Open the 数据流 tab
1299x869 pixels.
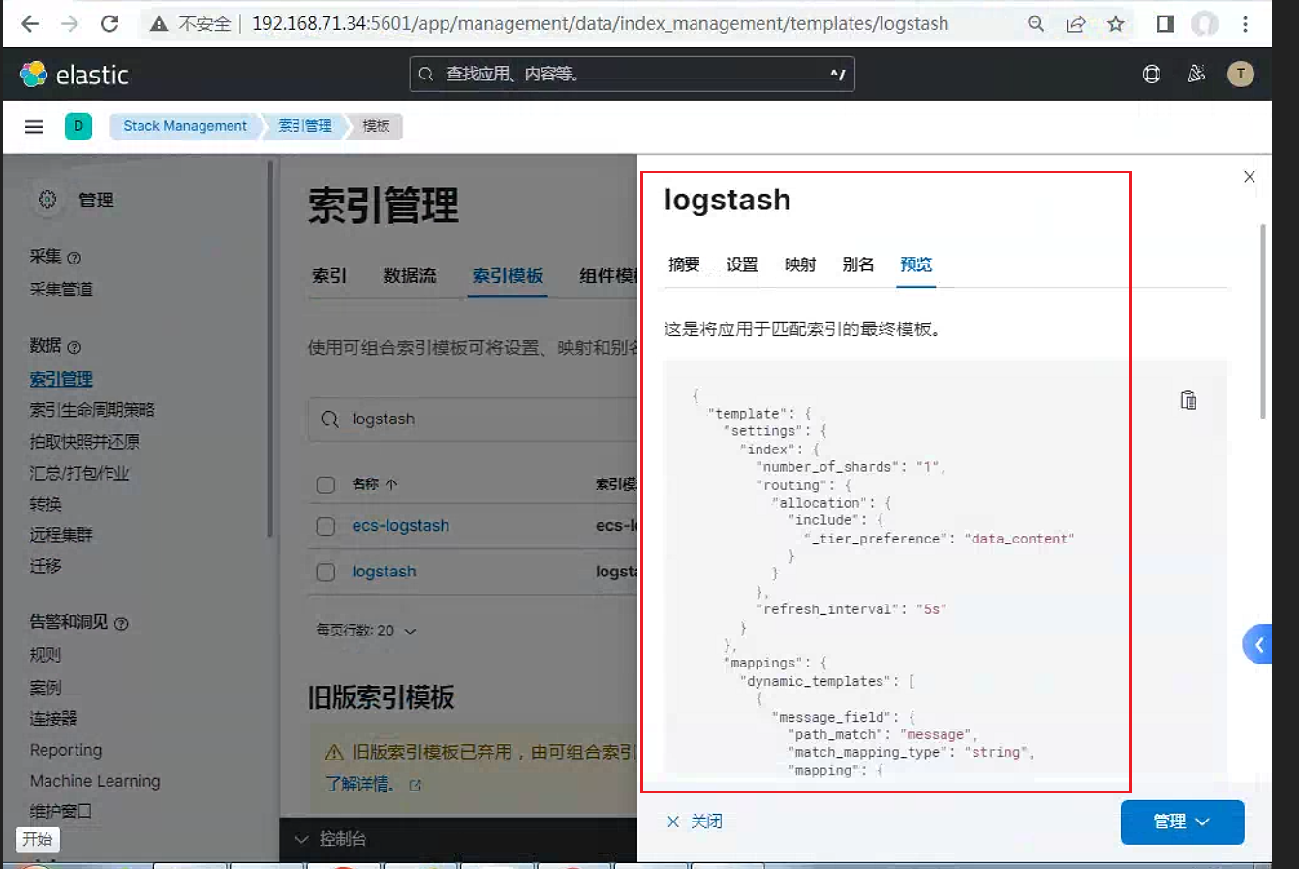(410, 276)
